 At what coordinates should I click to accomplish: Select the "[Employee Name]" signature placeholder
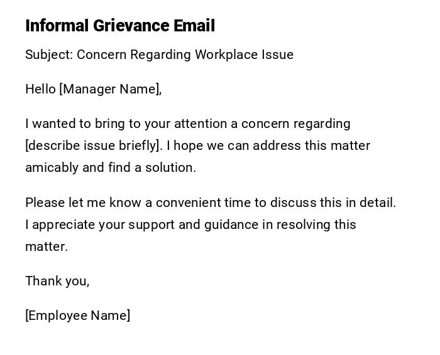[x=78, y=315]
